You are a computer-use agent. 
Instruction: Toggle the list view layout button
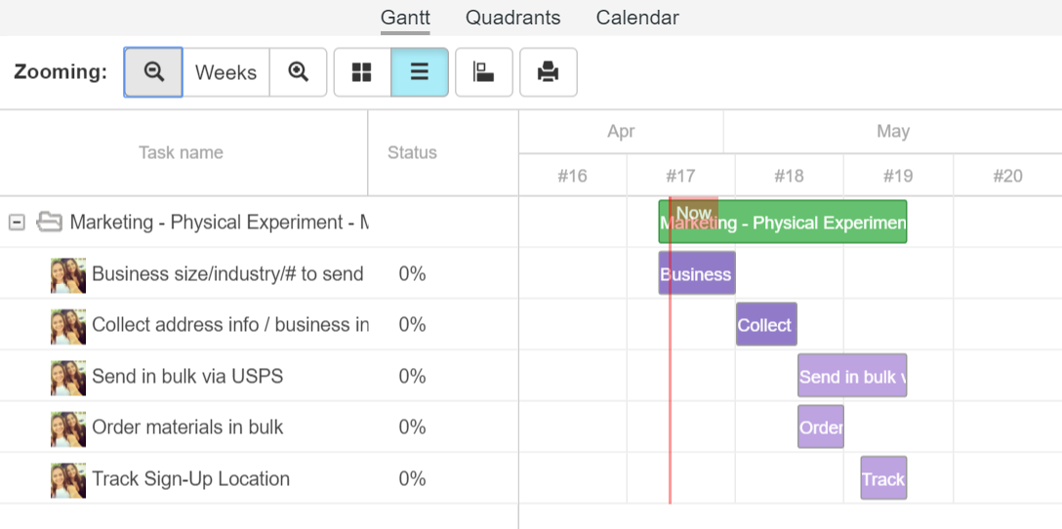pyautogui.click(x=420, y=72)
